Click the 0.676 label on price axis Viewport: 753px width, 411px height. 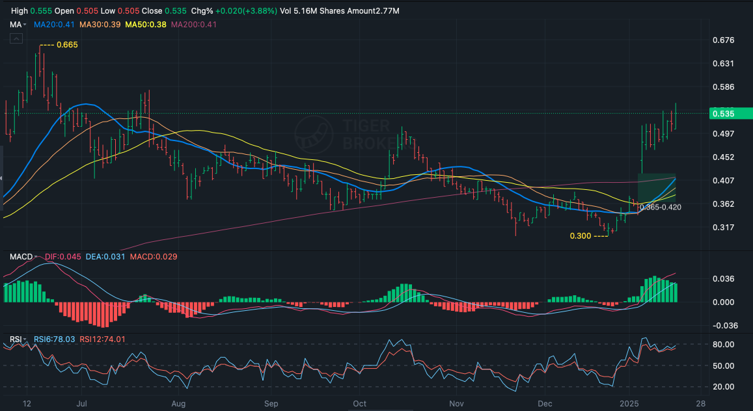click(724, 40)
